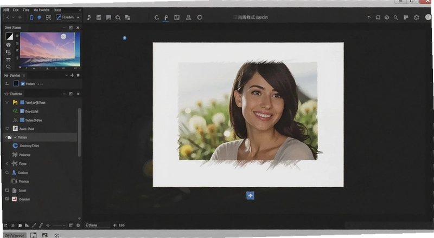This screenshot has height=238, width=434.
Task: Select the blue shield-shaped tool icon
Action: click(x=39, y=17)
